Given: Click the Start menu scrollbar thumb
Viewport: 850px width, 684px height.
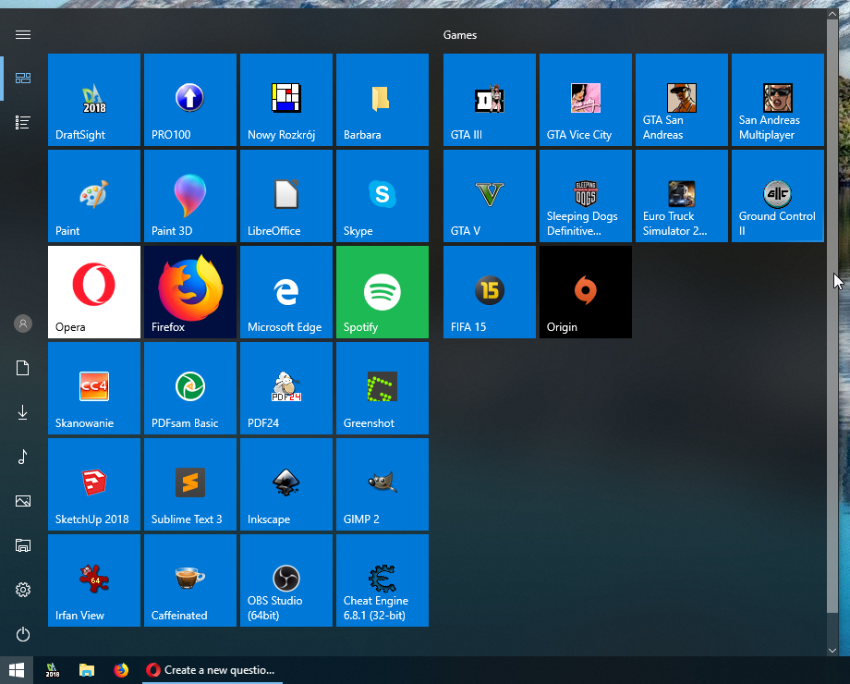Looking at the screenshot, I should click(x=832, y=315).
